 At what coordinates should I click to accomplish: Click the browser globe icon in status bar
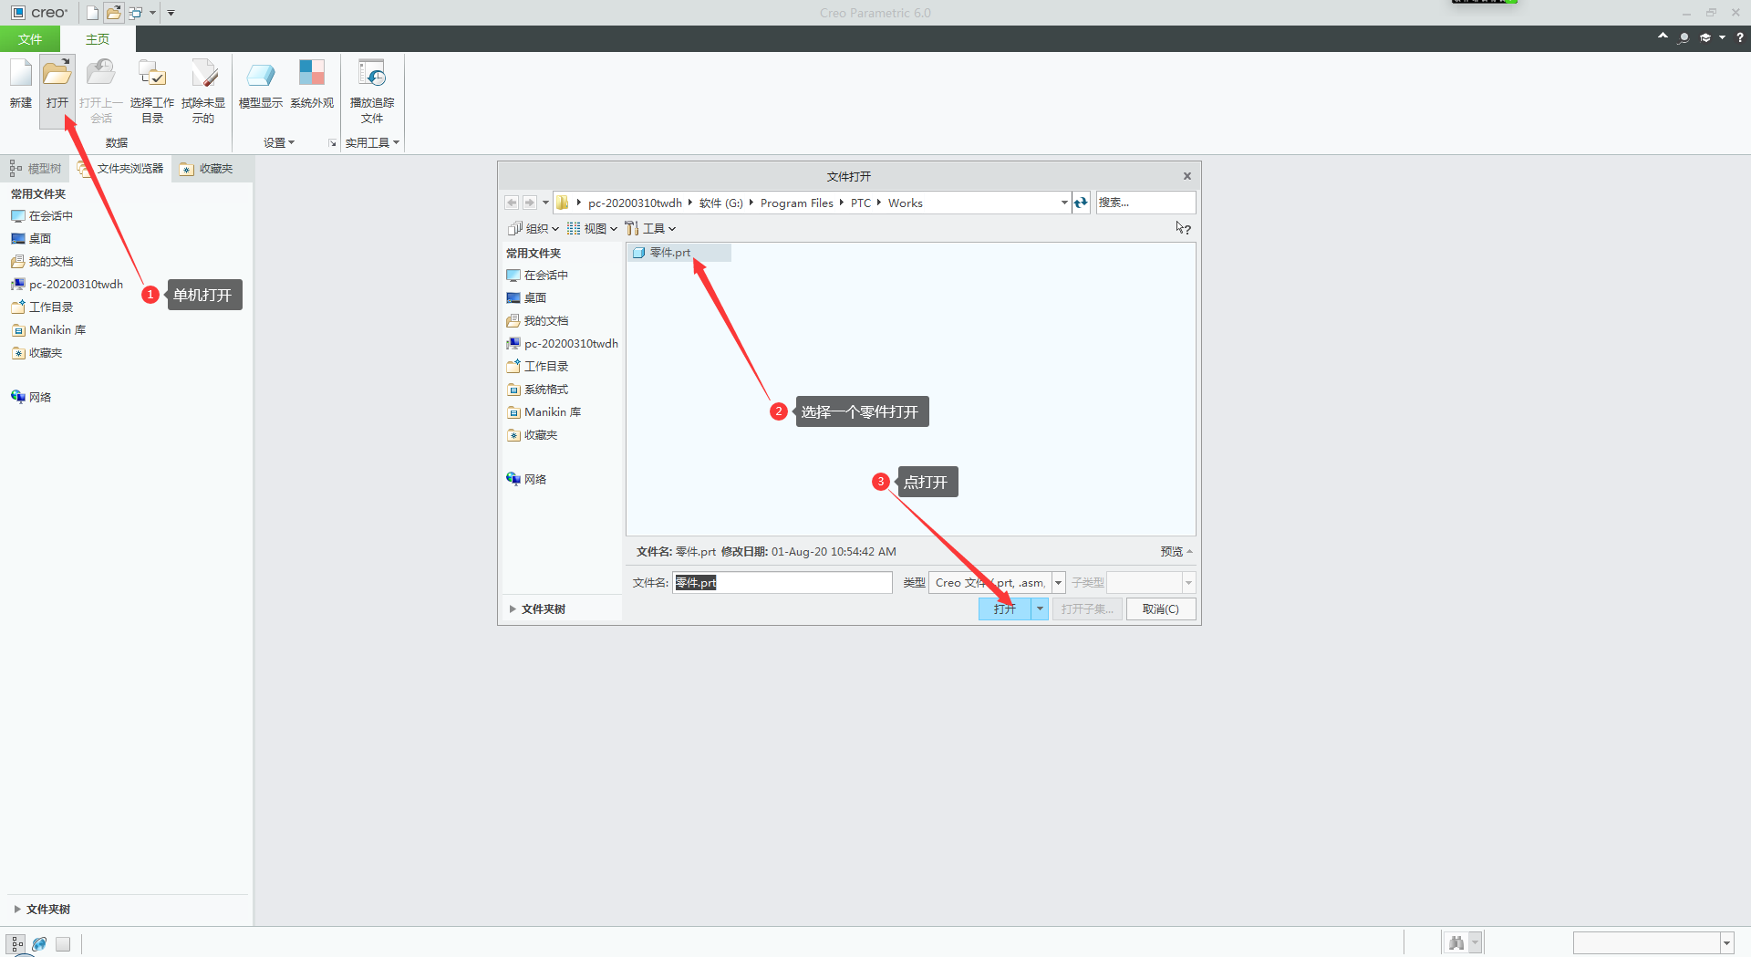[x=39, y=944]
